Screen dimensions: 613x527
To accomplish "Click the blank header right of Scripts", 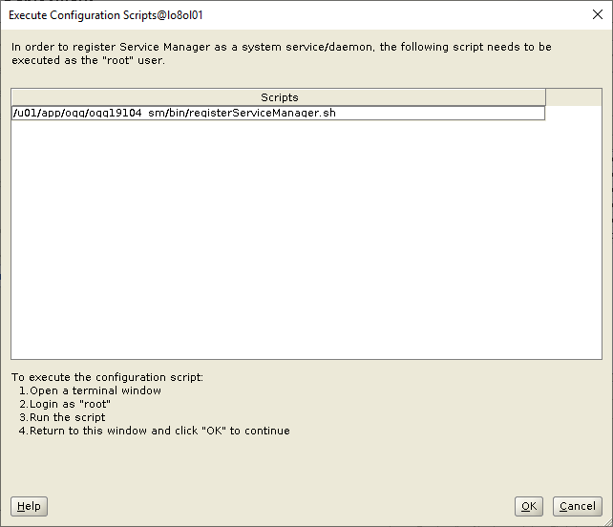I will click(x=573, y=97).
